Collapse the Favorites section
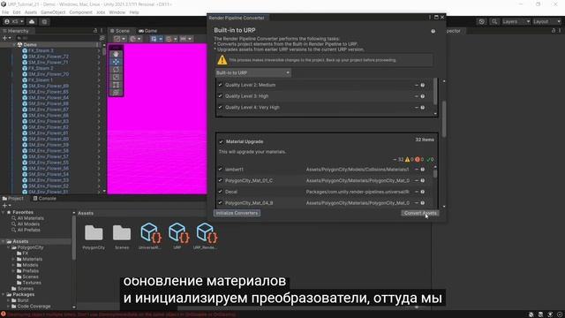The height and width of the screenshot is (318, 565). tap(4, 212)
